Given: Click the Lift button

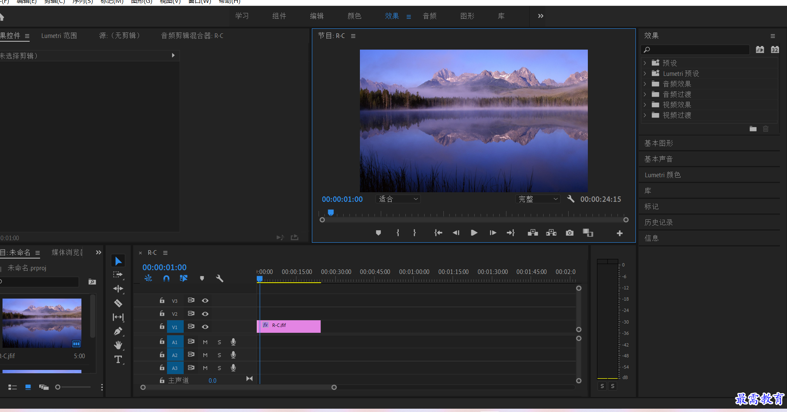Looking at the screenshot, I should 533,233.
